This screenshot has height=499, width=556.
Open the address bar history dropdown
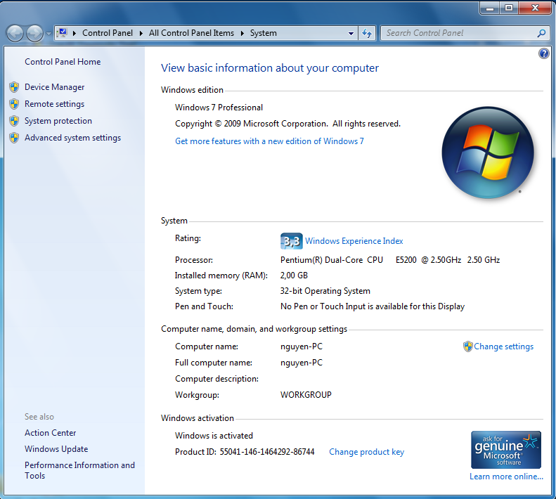click(351, 33)
